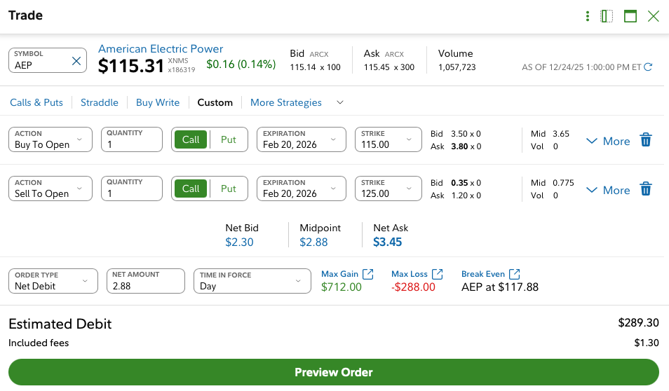669x391 pixels.
Task: Delete the 125.00 strike leg with trash icon
Action: (x=646, y=189)
